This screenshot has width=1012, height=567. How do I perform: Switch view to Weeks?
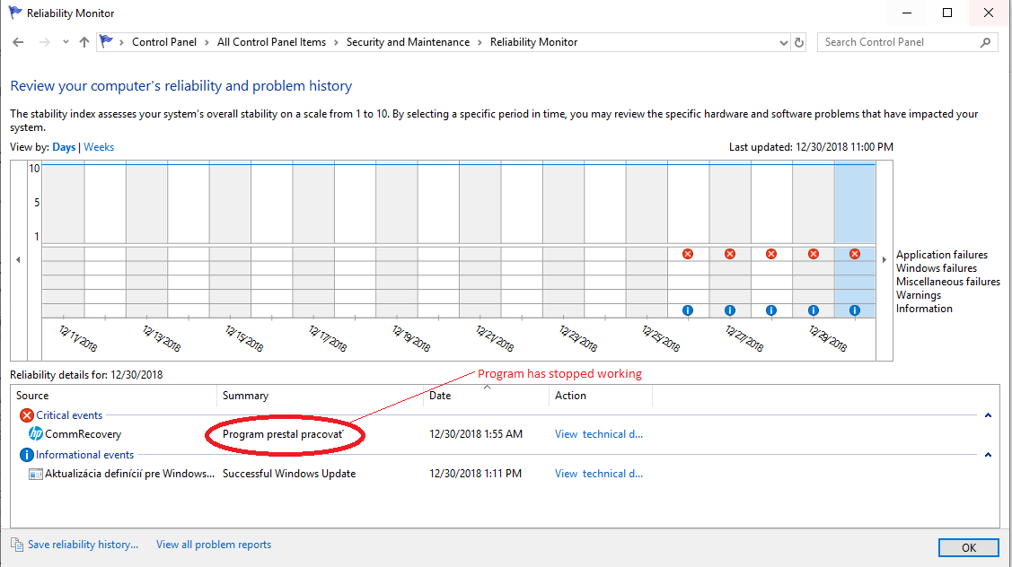(x=99, y=147)
